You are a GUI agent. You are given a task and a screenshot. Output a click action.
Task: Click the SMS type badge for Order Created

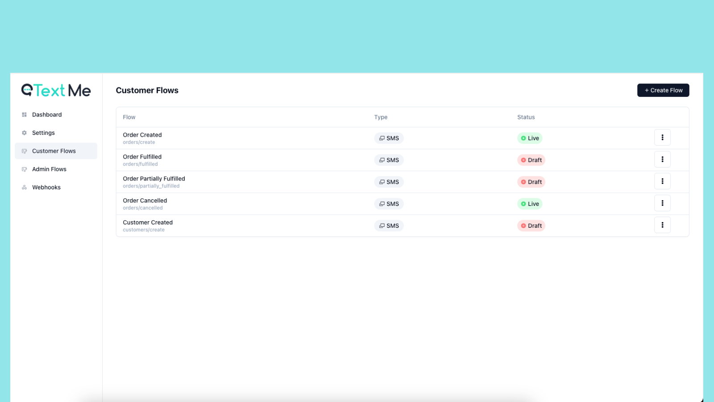pyautogui.click(x=389, y=138)
